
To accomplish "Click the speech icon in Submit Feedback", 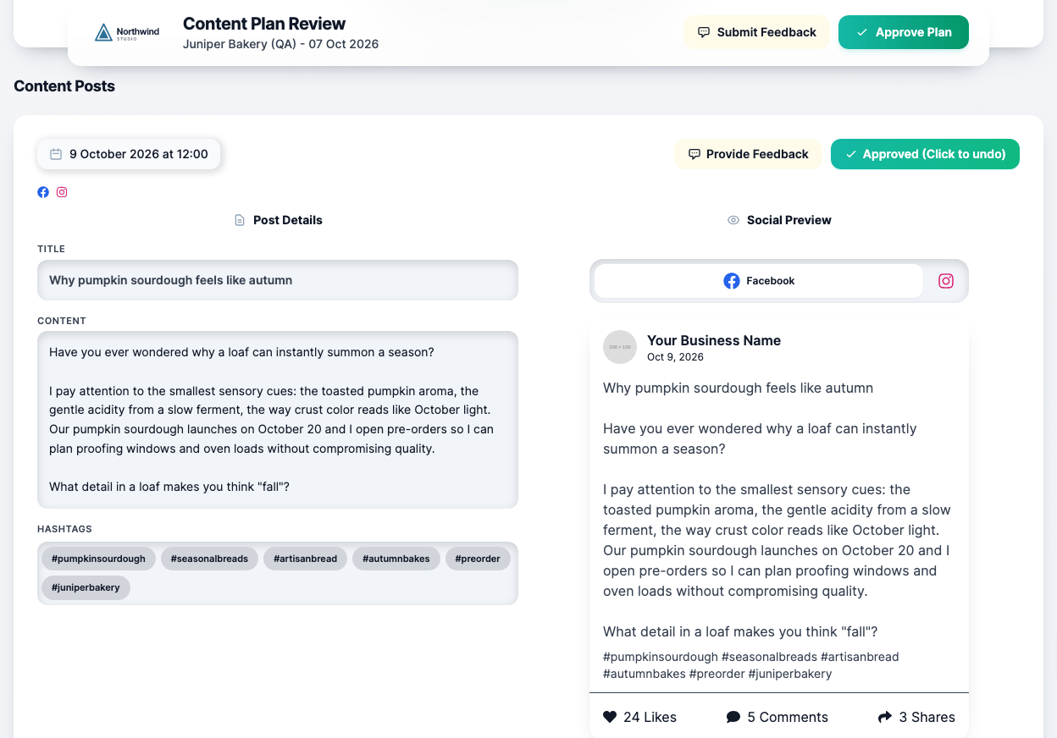I will [x=704, y=32].
